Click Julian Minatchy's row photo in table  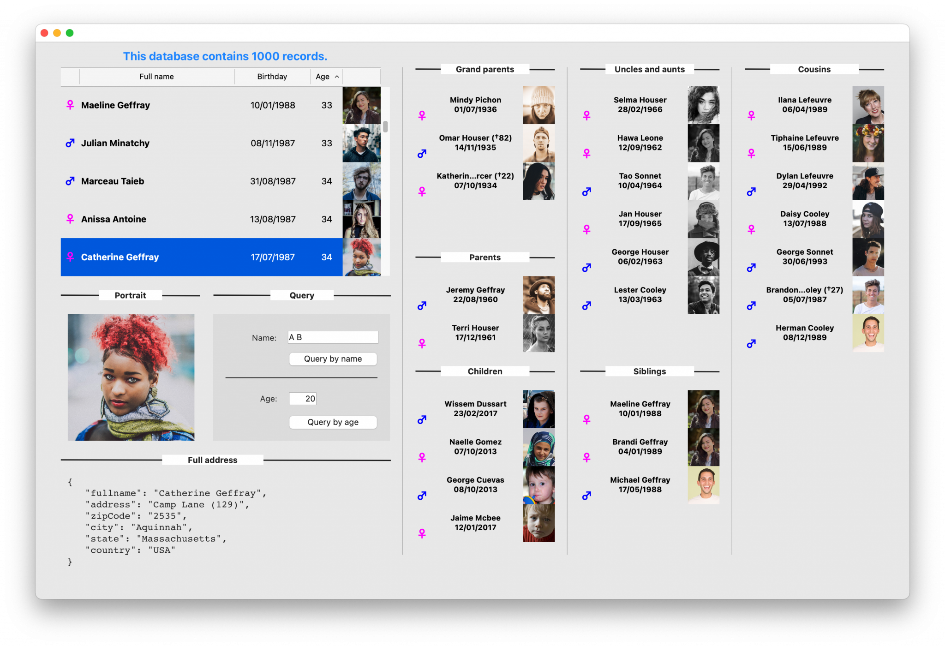(362, 143)
